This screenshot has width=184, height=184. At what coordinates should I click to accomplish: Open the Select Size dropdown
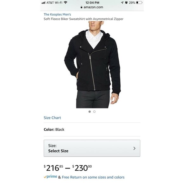point(92,148)
